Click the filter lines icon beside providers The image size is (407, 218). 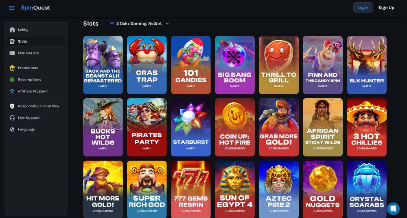pos(112,24)
